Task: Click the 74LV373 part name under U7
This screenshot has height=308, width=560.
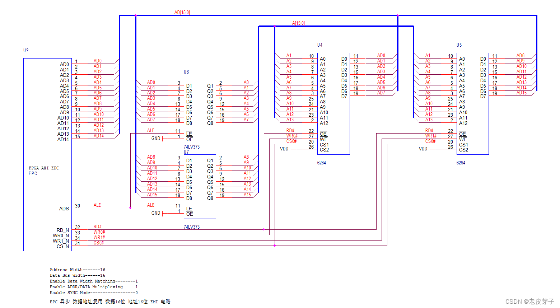Action: coord(192,227)
